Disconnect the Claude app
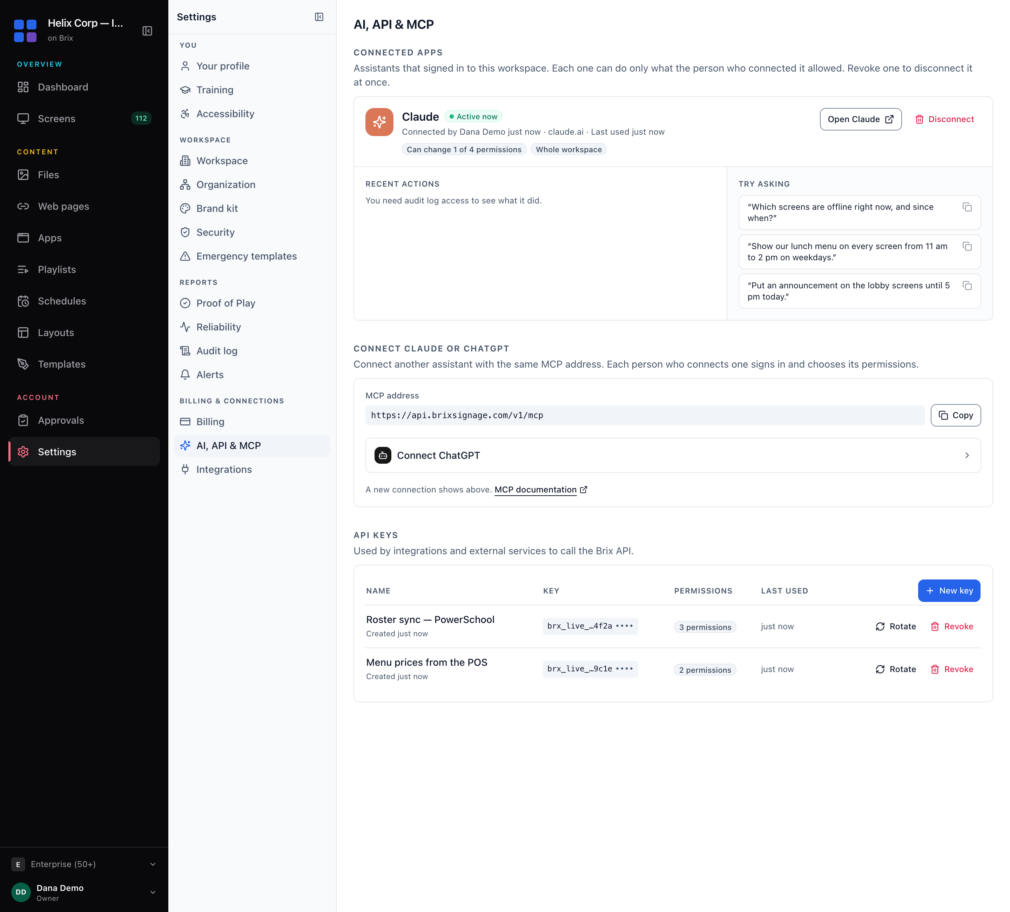The image size is (1010, 912). (944, 119)
